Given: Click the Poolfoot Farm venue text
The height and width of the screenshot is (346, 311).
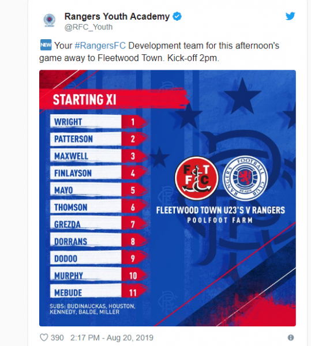Looking at the screenshot, I should coord(220,220).
